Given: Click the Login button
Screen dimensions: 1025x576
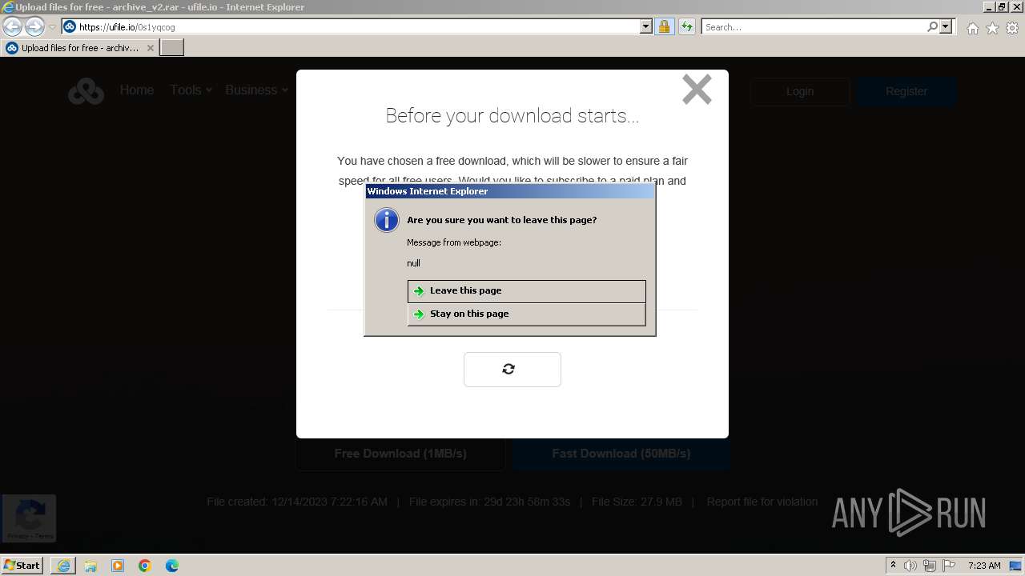Looking at the screenshot, I should 799,91.
